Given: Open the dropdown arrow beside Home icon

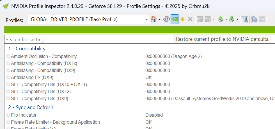Looking at the screenshot, I should [x=159, y=19].
